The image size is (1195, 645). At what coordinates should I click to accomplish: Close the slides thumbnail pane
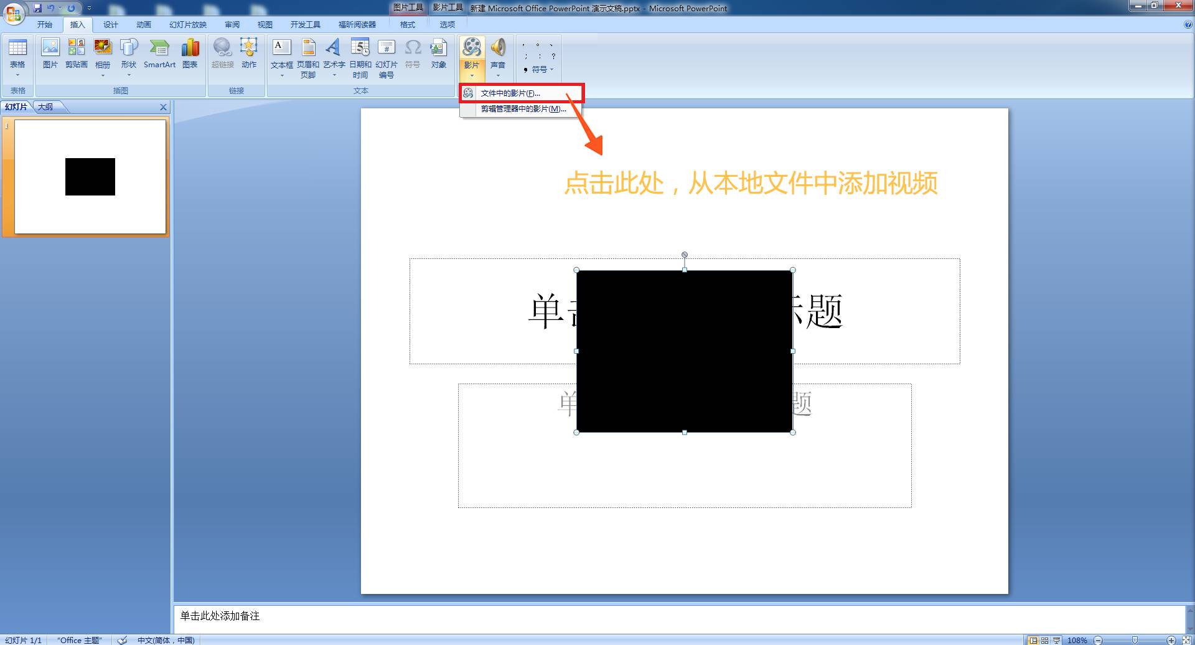coord(163,107)
